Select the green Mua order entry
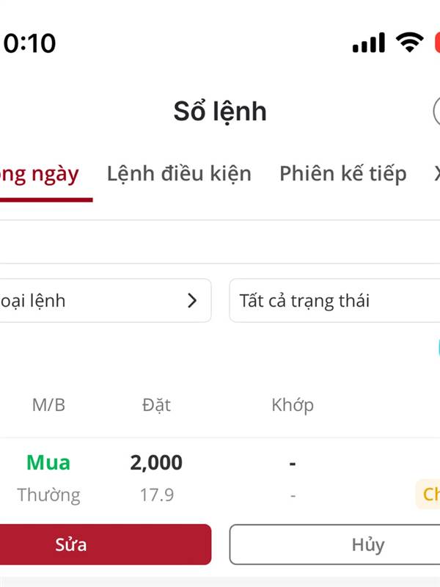This screenshot has width=440, height=587. point(48,463)
